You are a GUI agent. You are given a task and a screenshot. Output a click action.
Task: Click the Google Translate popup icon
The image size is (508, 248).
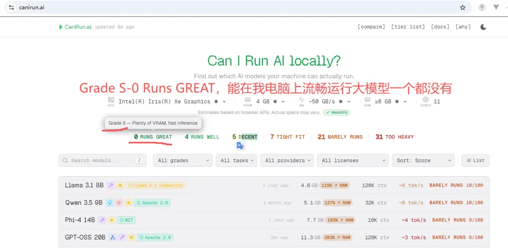pyautogui.click(x=240, y=146)
